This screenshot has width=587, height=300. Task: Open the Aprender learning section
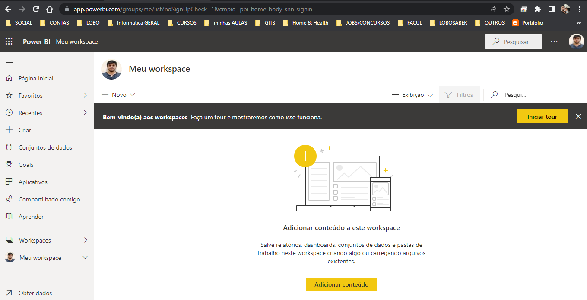32,216
